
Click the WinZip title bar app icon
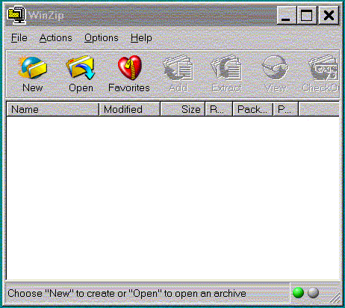[x=16, y=15]
